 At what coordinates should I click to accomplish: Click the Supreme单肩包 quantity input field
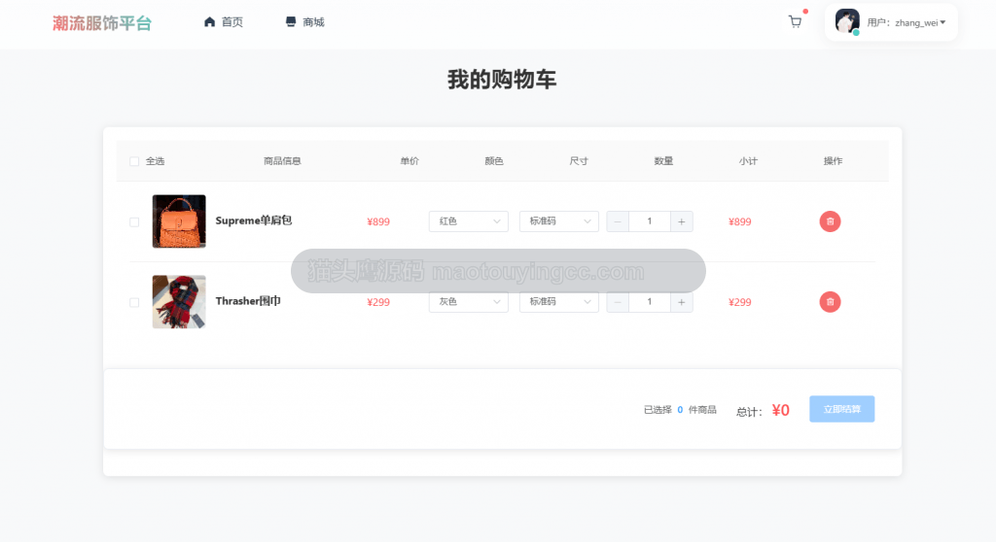coord(649,221)
